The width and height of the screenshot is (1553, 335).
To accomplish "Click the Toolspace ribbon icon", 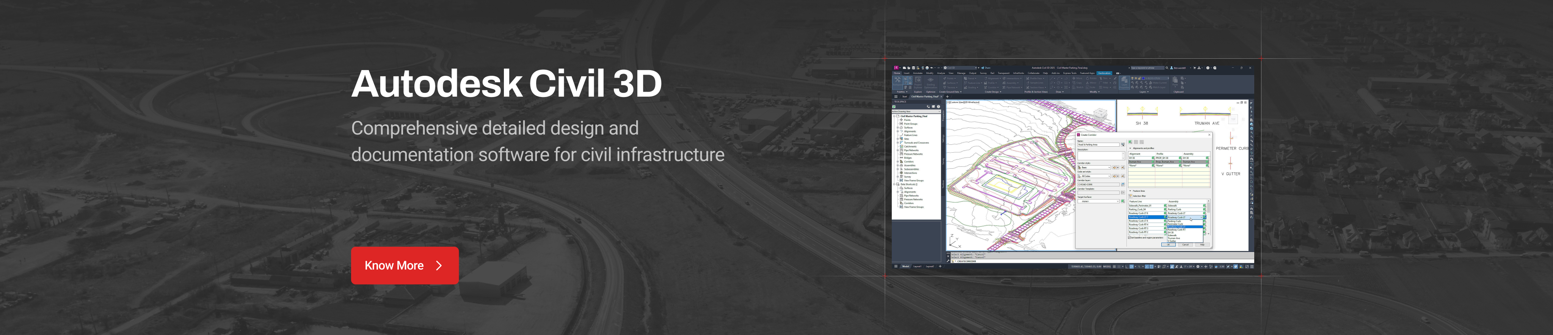I will click(x=898, y=83).
